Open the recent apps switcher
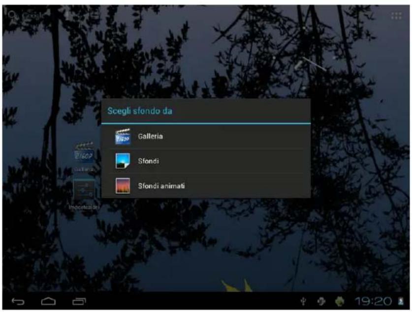 (x=79, y=300)
